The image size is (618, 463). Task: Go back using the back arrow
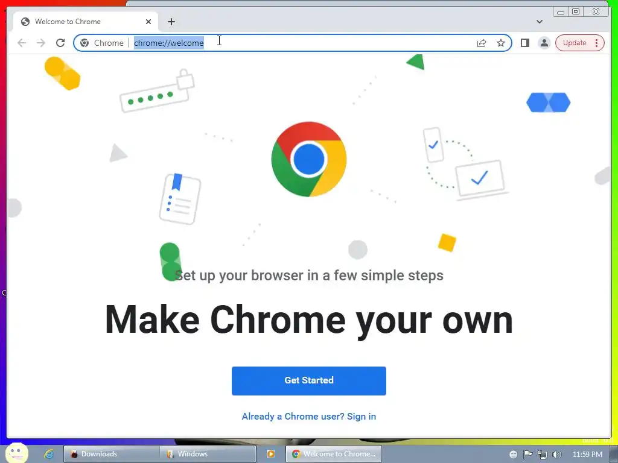[22, 43]
